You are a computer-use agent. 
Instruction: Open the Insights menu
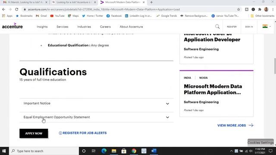pyautogui.click(x=42, y=27)
